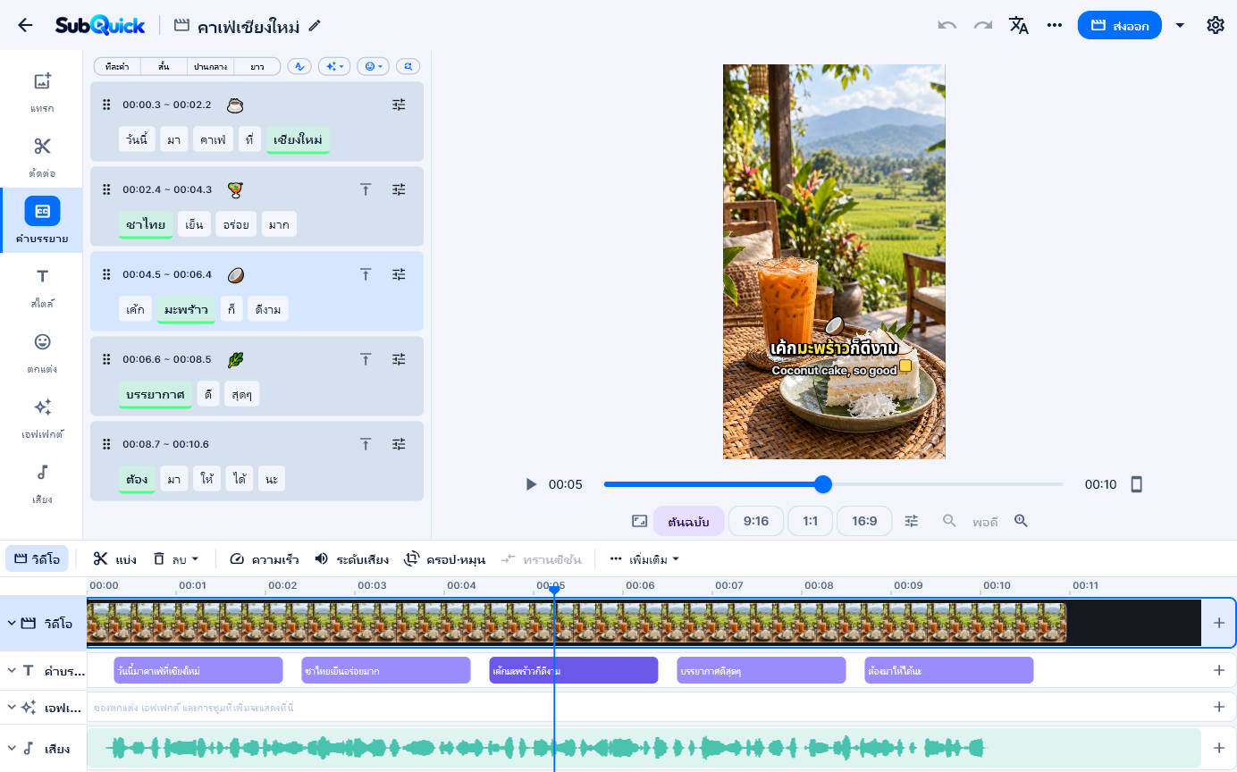Open the สไตล์ text style panel

[x=42, y=288]
